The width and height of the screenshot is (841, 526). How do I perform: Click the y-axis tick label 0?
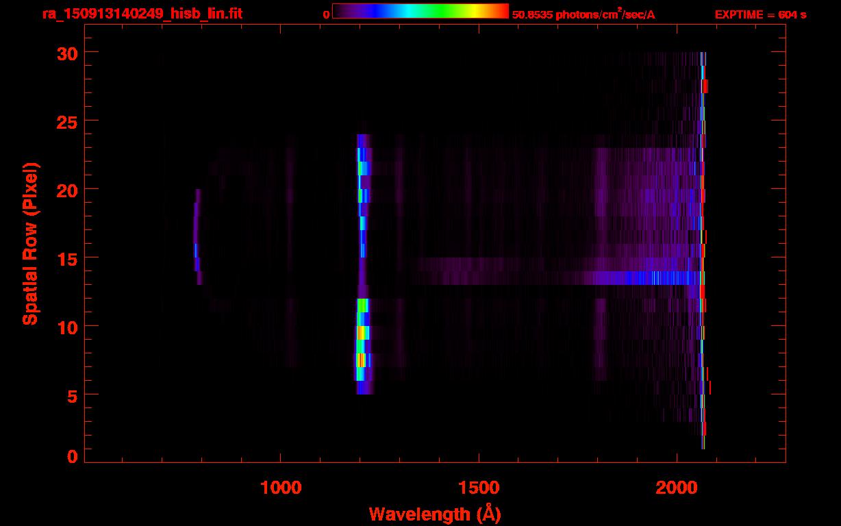(72, 457)
